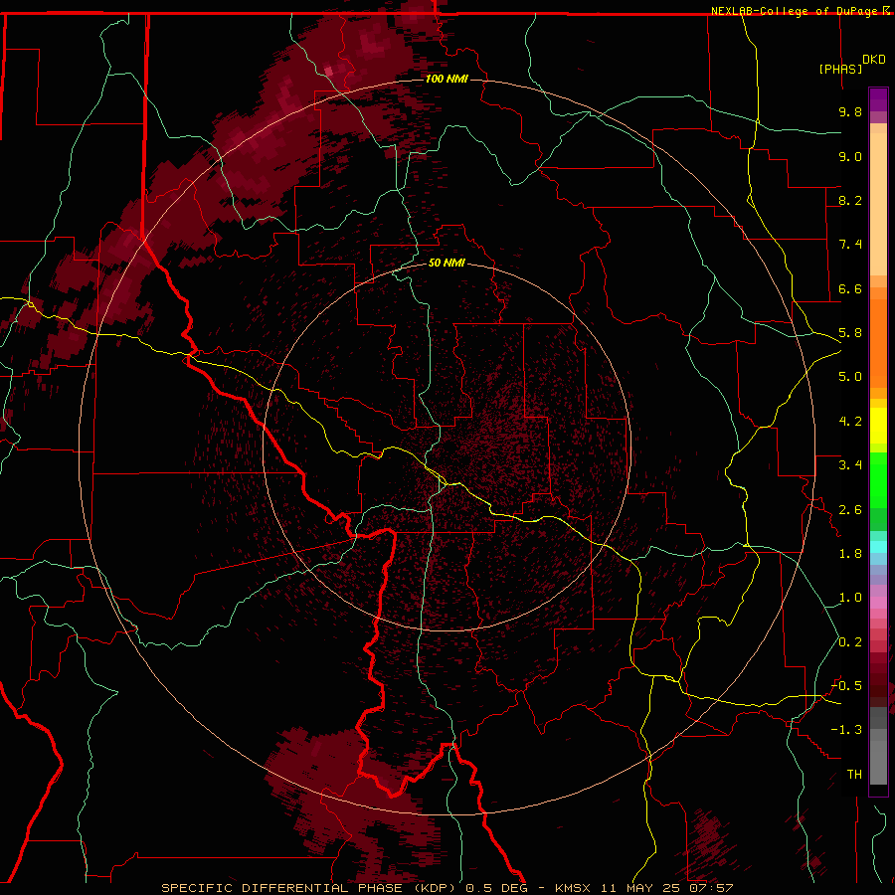Image resolution: width=895 pixels, height=895 pixels.
Task: Select the 5.8 scale value
Action: click(x=850, y=333)
